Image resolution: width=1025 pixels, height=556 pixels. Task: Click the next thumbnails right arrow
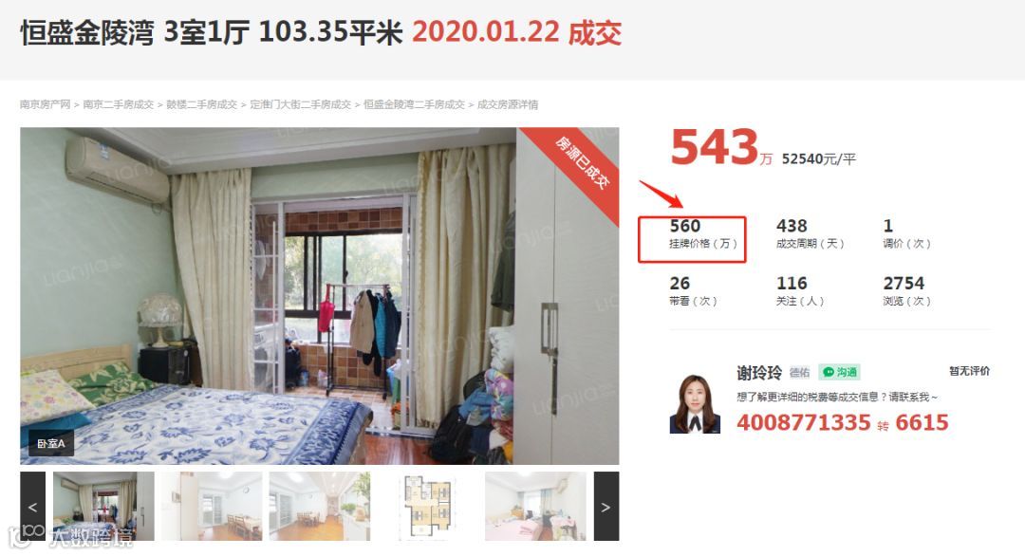[606, 507]
